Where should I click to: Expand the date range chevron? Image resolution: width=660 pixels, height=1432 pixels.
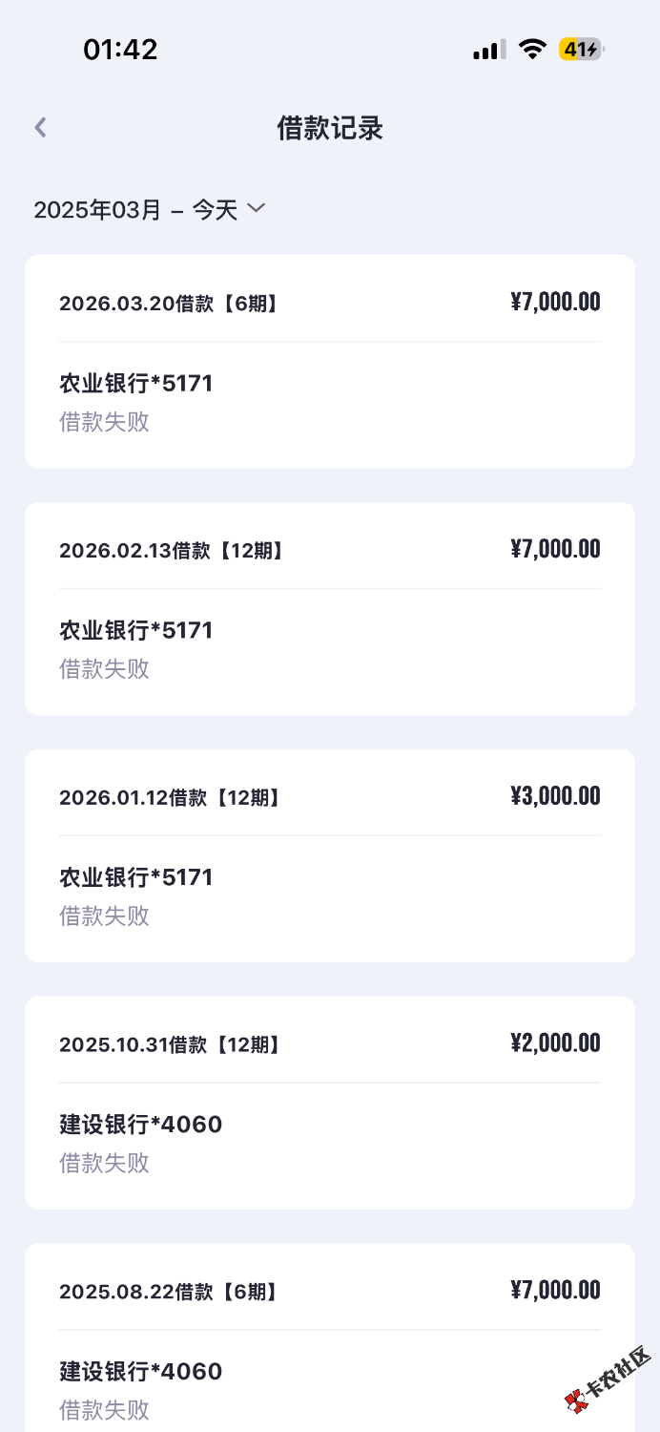click(x=256, y=207)
